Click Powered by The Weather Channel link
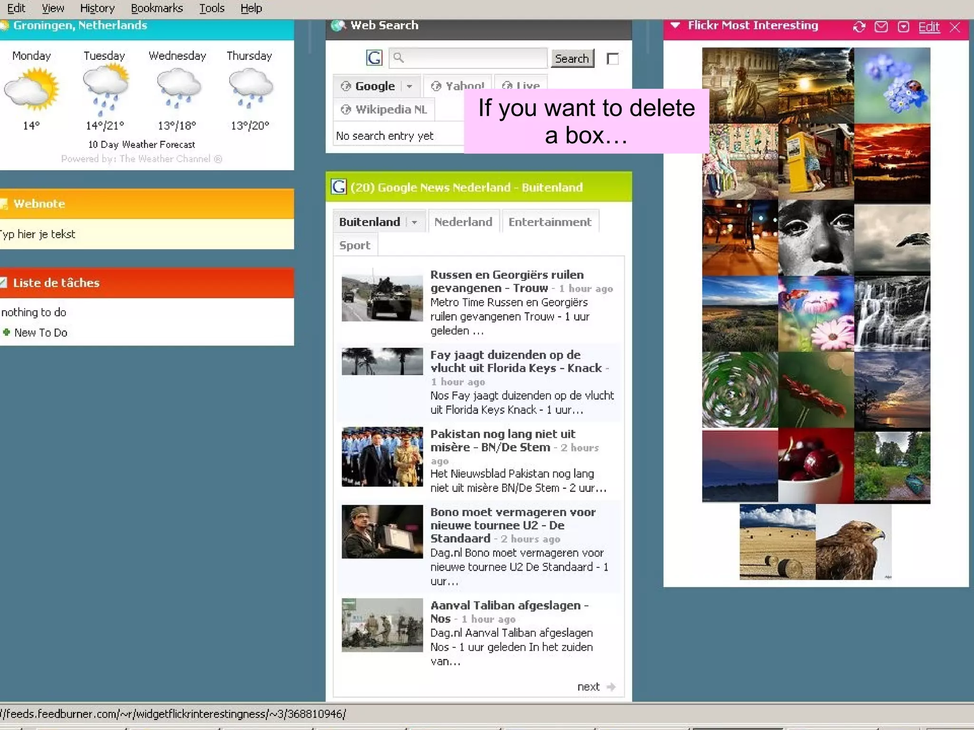 [x=141, y=159]
